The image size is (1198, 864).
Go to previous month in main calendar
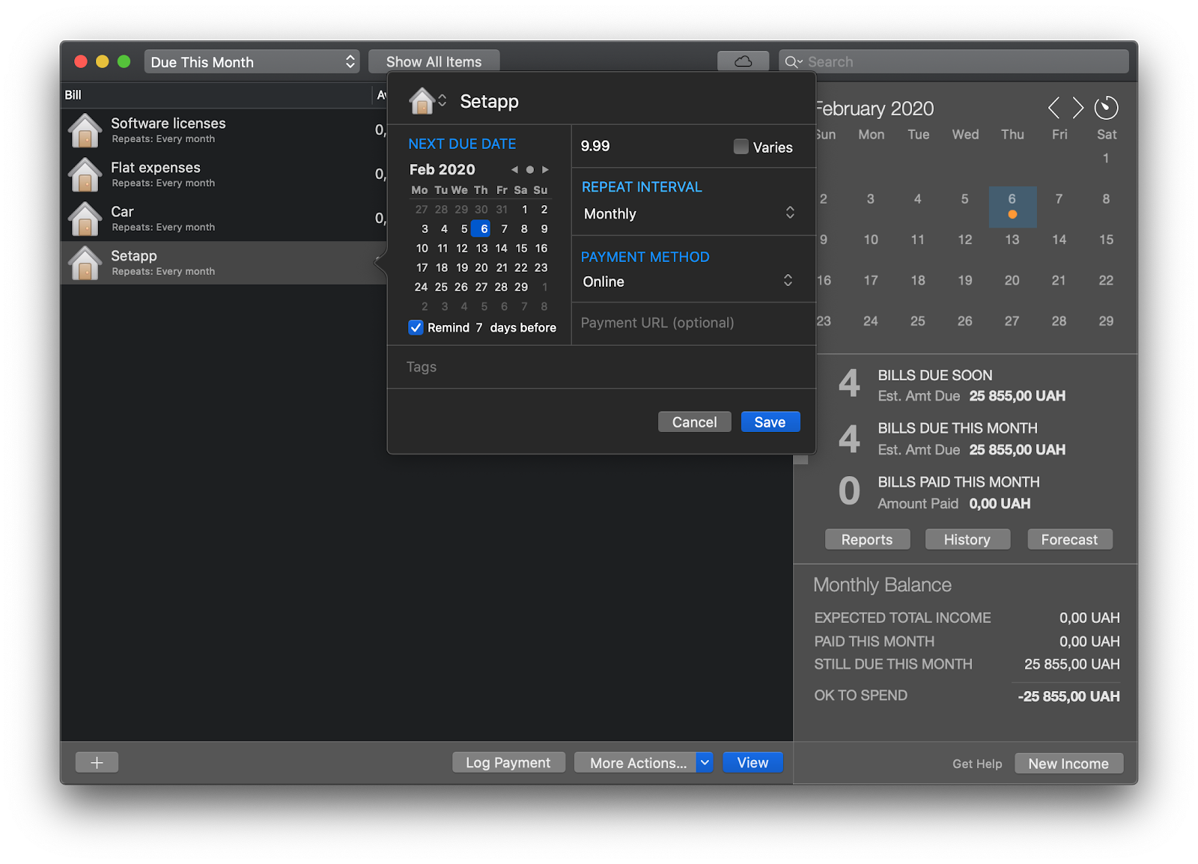1053,108
